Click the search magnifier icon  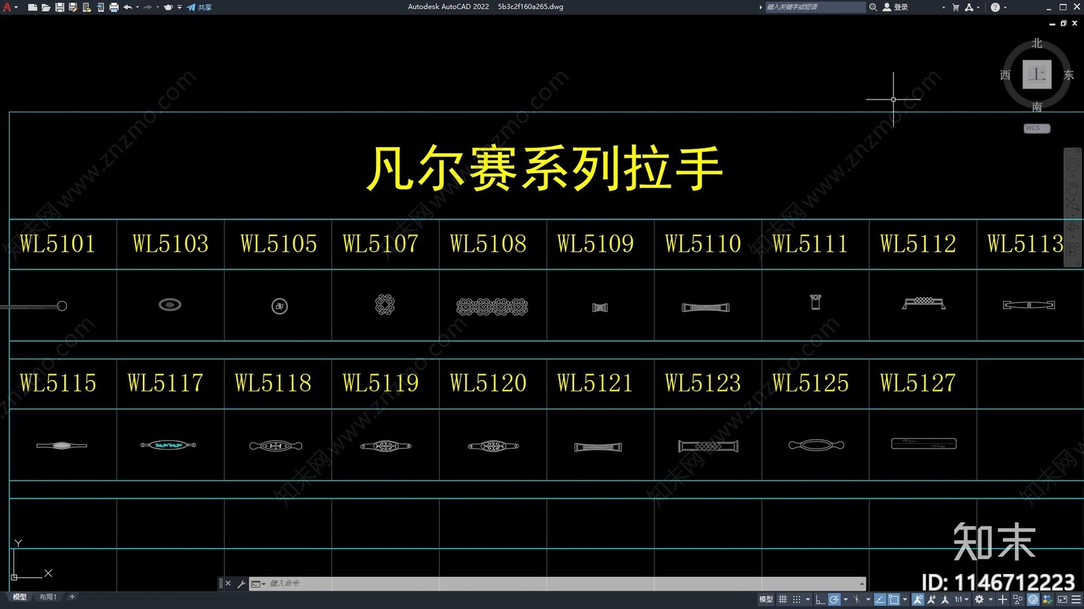click(873, 7)
